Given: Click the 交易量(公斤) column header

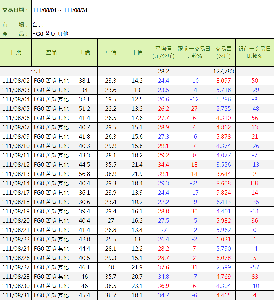Looking at the screenshot, I should click(x=223, y=52).
